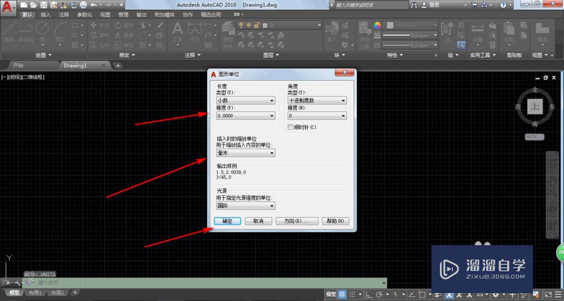
Task: Click the Insert block icon
Action: [x=331, y=32]
